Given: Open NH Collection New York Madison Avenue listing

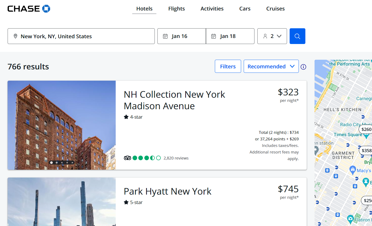Looking at the screenshot, I should click(174, 100).
